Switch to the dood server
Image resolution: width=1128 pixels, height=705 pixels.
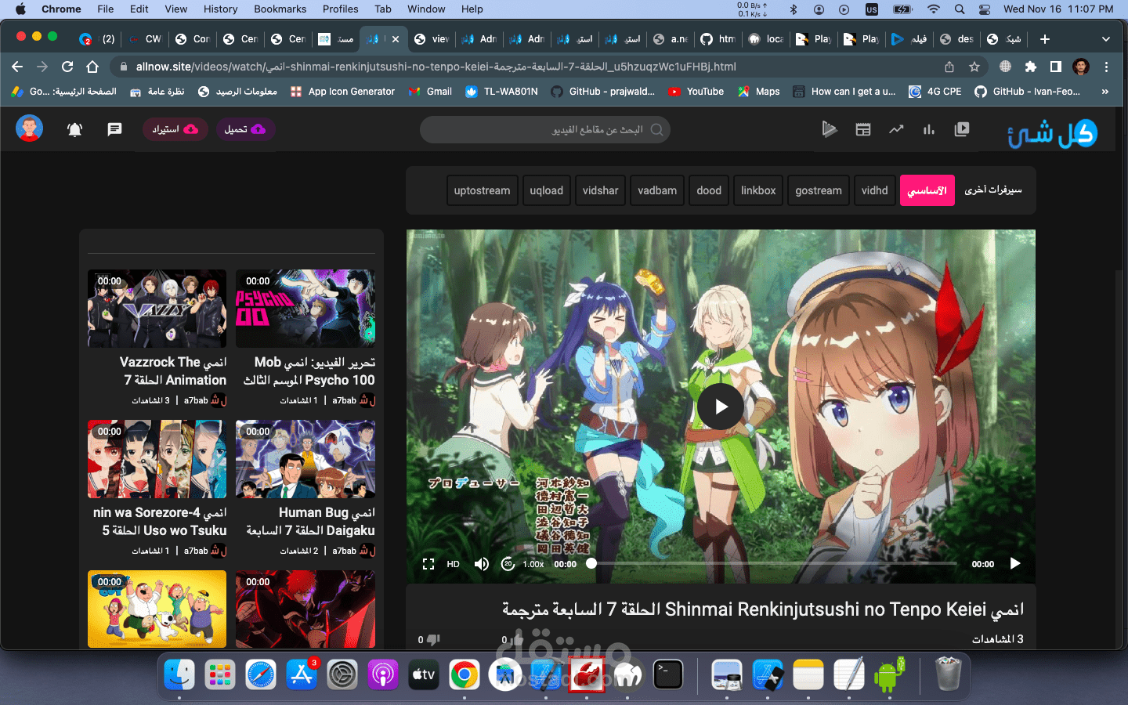tap(709, 190)
